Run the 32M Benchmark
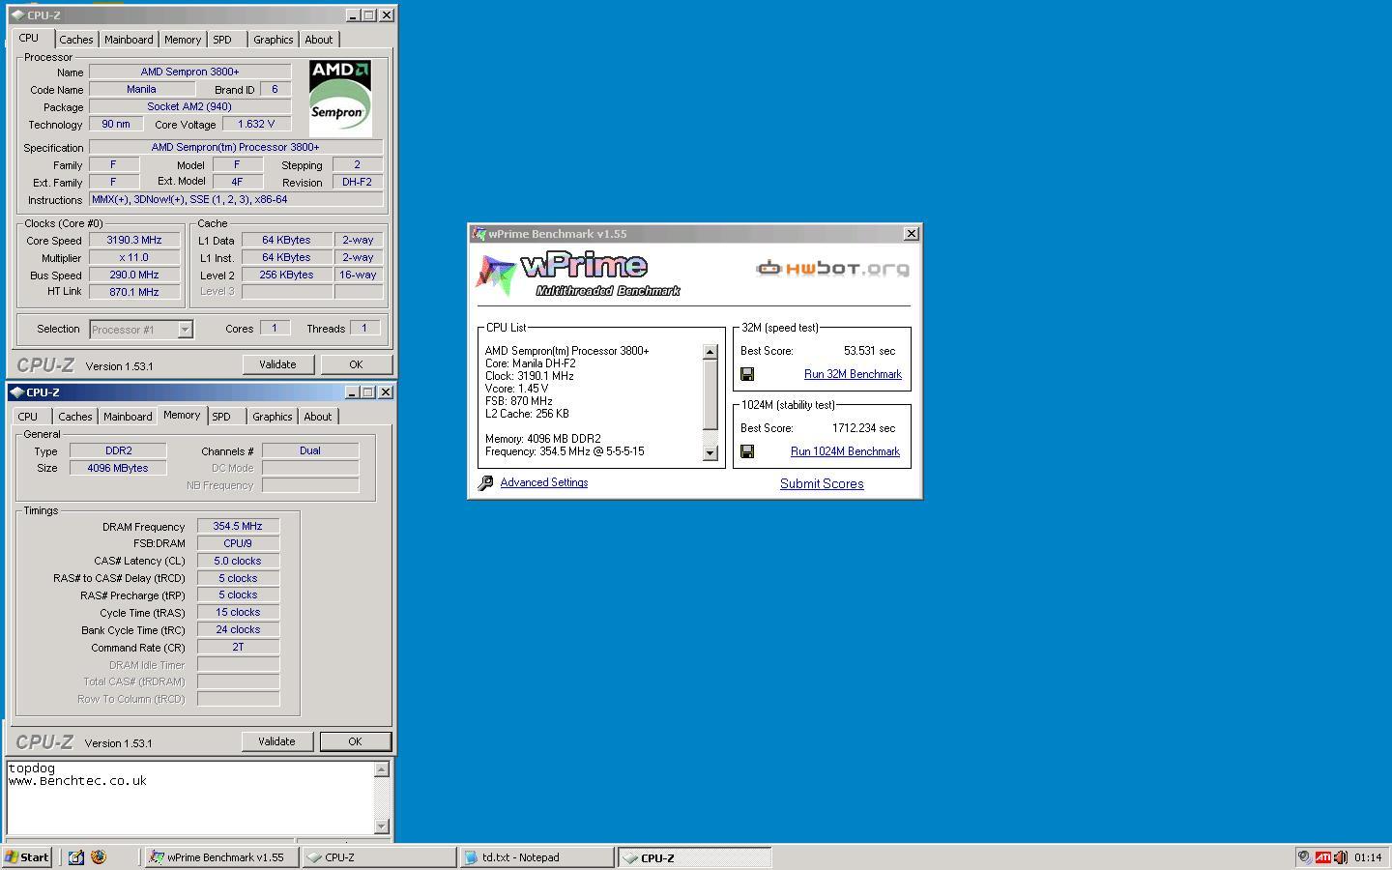Viewport: 1392px width, 870px height. (853, 374)
